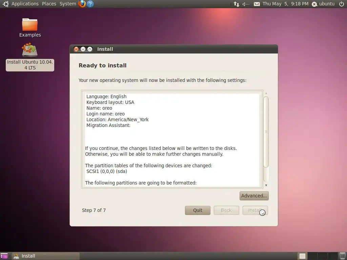
Task: Click the Show Desktop icon in bottom panel
Action: point(4,256)
